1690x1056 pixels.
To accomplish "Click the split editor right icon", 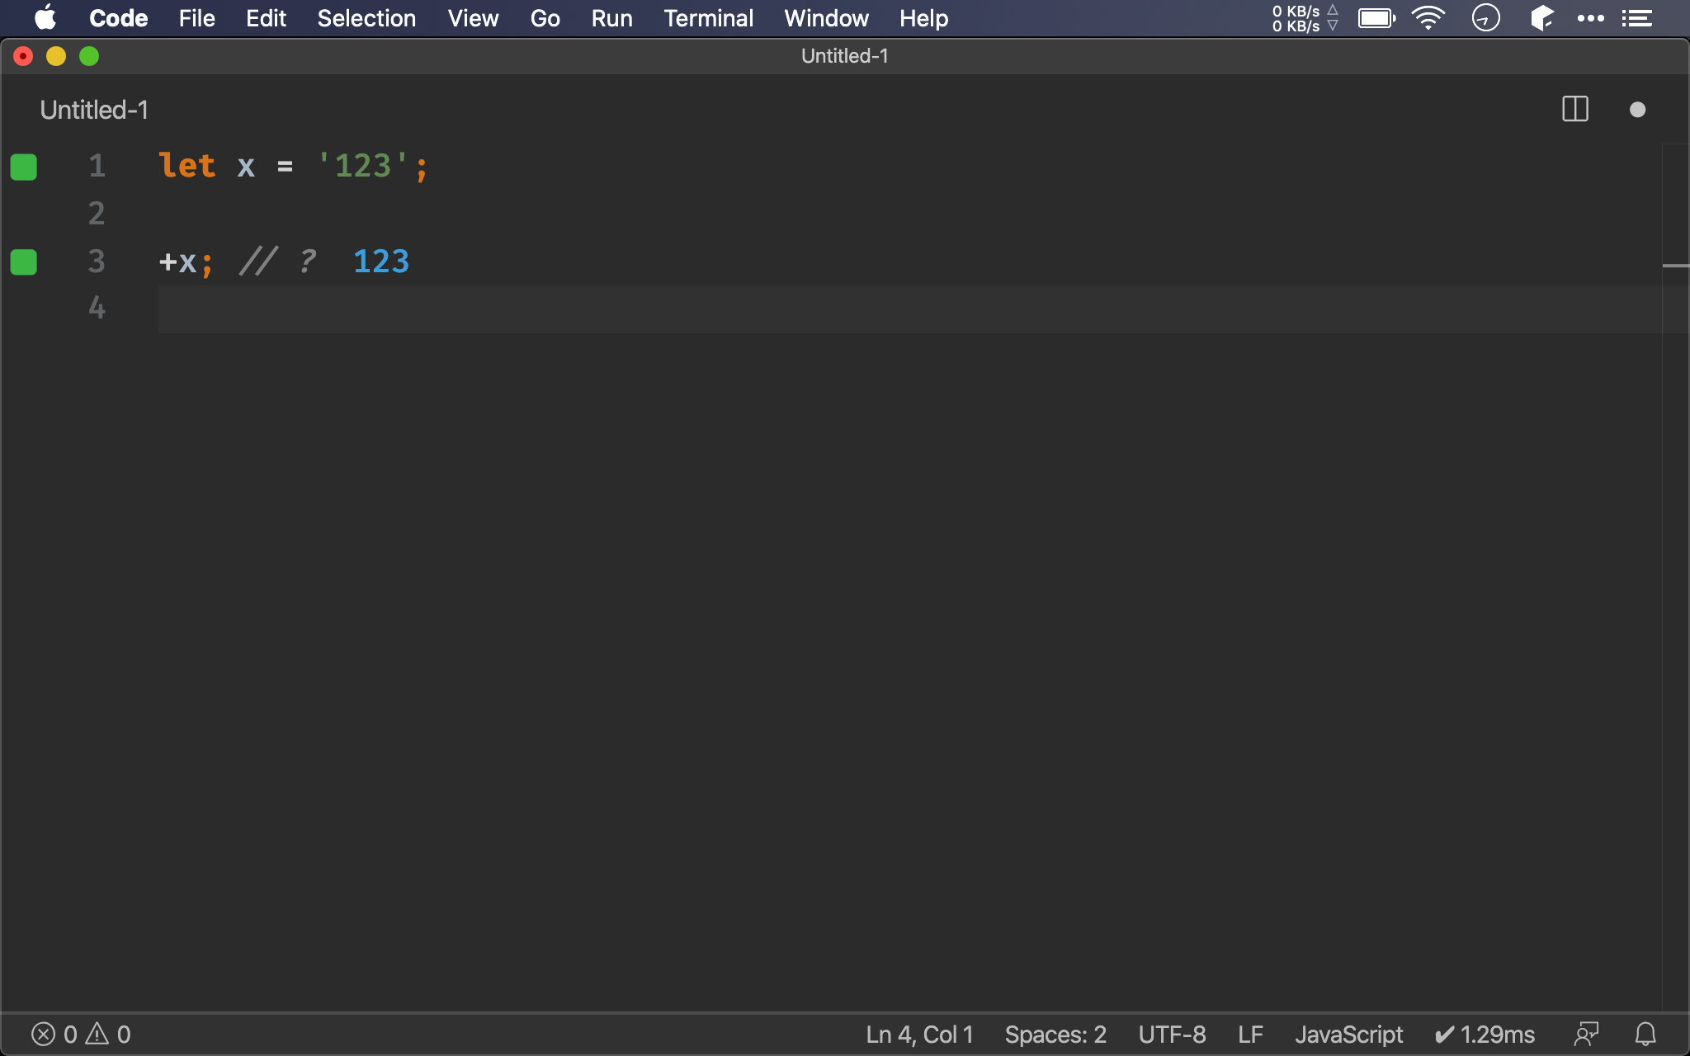I will point(1574,109).
